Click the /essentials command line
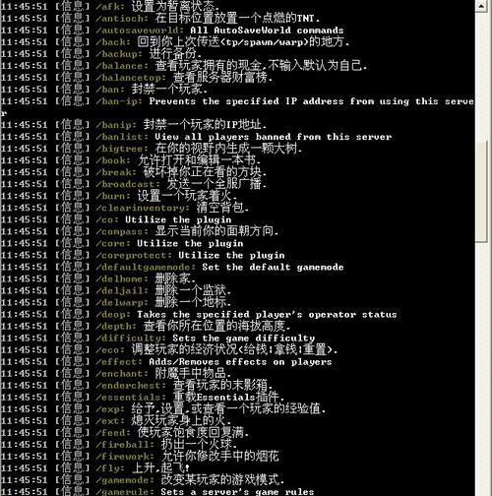Viewport: 492px width, 496px height. click(143, 397)
